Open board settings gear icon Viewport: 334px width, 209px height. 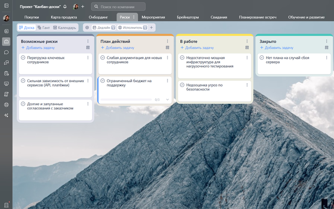pos(87,28)
